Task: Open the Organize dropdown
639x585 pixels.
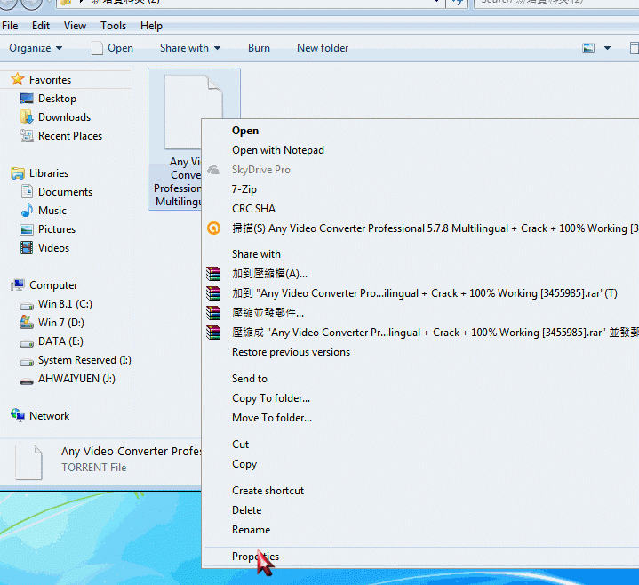Action: 36,48
